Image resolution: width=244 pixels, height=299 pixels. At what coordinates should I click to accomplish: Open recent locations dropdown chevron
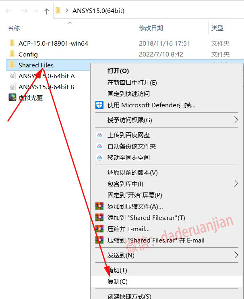coord(36,11)
